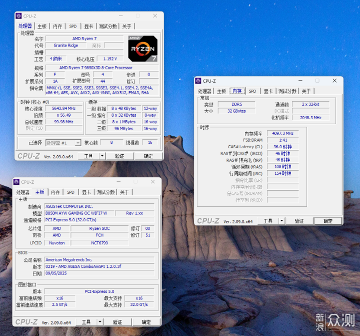This screenshot has width=360, height=336.
Task: Click the x 56.49 multiplier value
Action: click(64, 115)
